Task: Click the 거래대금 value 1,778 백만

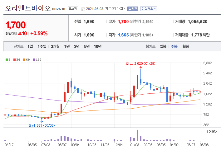Action: pyautogui.click(x=200, y=35)
